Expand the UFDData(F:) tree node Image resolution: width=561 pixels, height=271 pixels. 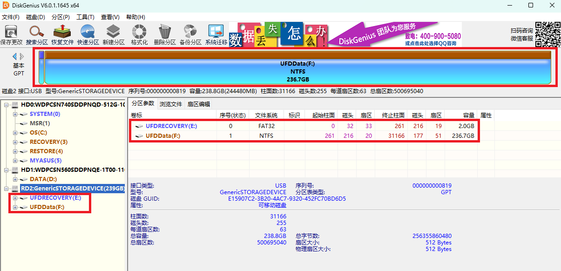pyautogui.click(x=15, y=207)
